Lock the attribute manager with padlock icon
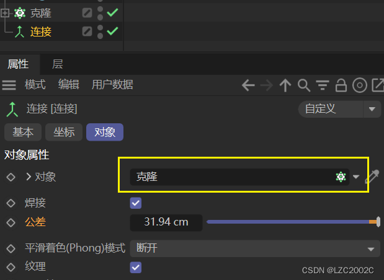384x280 pixels. 341,85
